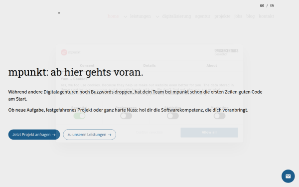Viewport: 299px width, 187px height.
Task: Click the headline mpunkt: ab hier gehts voran.
Action: click(76, 72)
